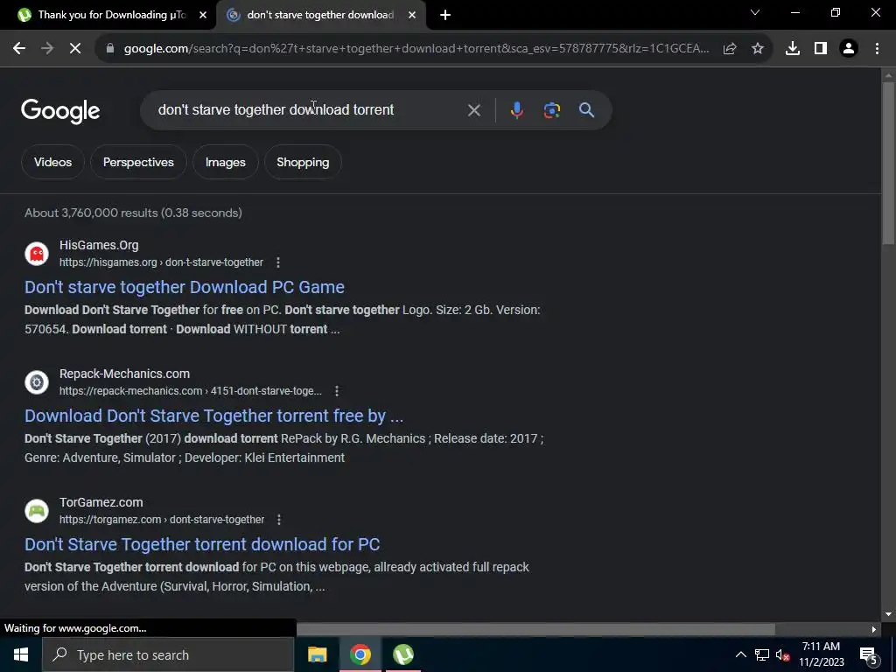
Task: Close the don't starve together tab
Action: [412, 15]
